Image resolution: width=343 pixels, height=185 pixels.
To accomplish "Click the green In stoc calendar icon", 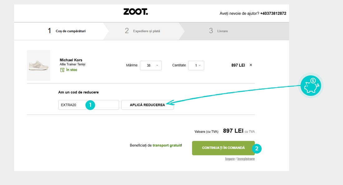I will pyautogui.click(x=62, y=70).
